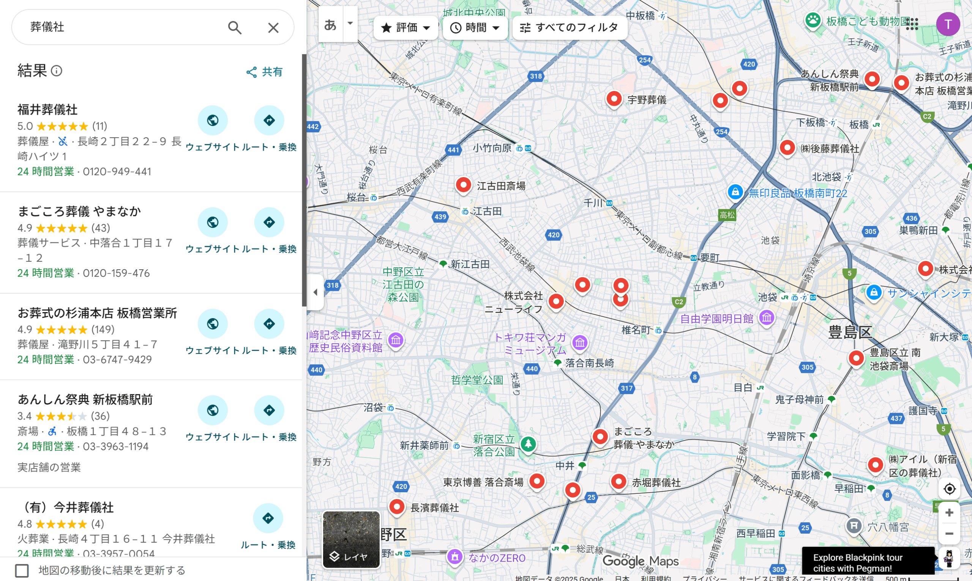Open the レイヤ layers thumbnail

click(351, 540)
